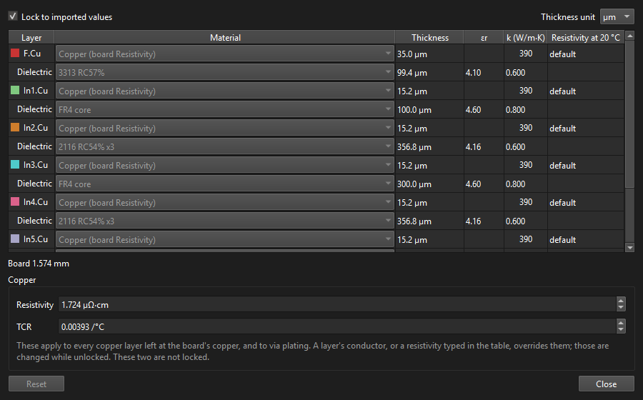Increase TCR with the up stepper
Viewport: 643px width, 400px height.
tap(621, 323)
